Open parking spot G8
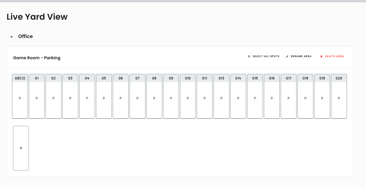 tap(154, 96)
